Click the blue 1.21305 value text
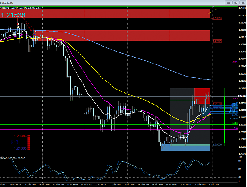247x187 pixels. pos(20,148)
